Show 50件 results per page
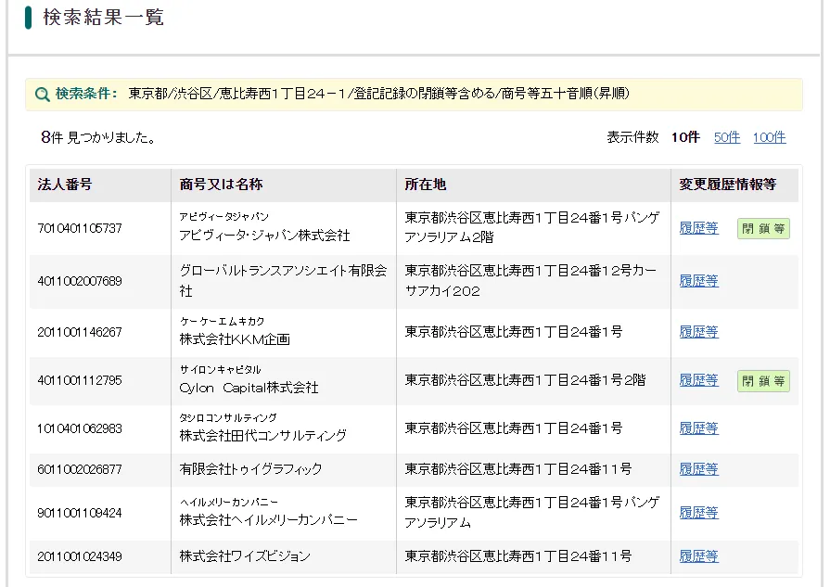This screenshot has height=587, width=830. coord(727,137)
